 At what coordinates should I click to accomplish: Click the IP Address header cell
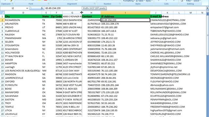(125, 17)
